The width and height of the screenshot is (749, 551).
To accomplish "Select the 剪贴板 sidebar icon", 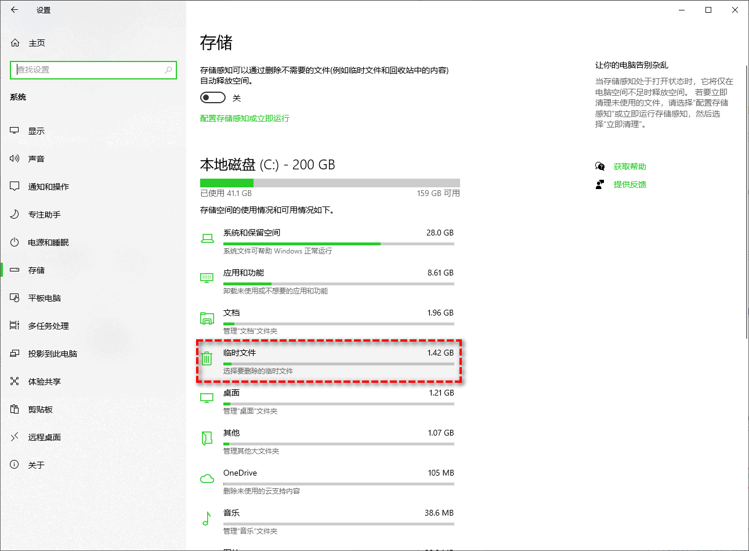I will [14, 409].
